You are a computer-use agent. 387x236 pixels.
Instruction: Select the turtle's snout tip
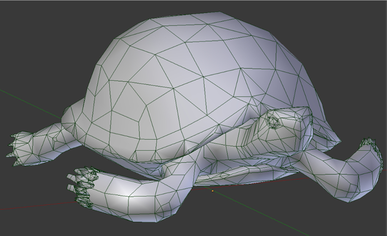(306, 115)
